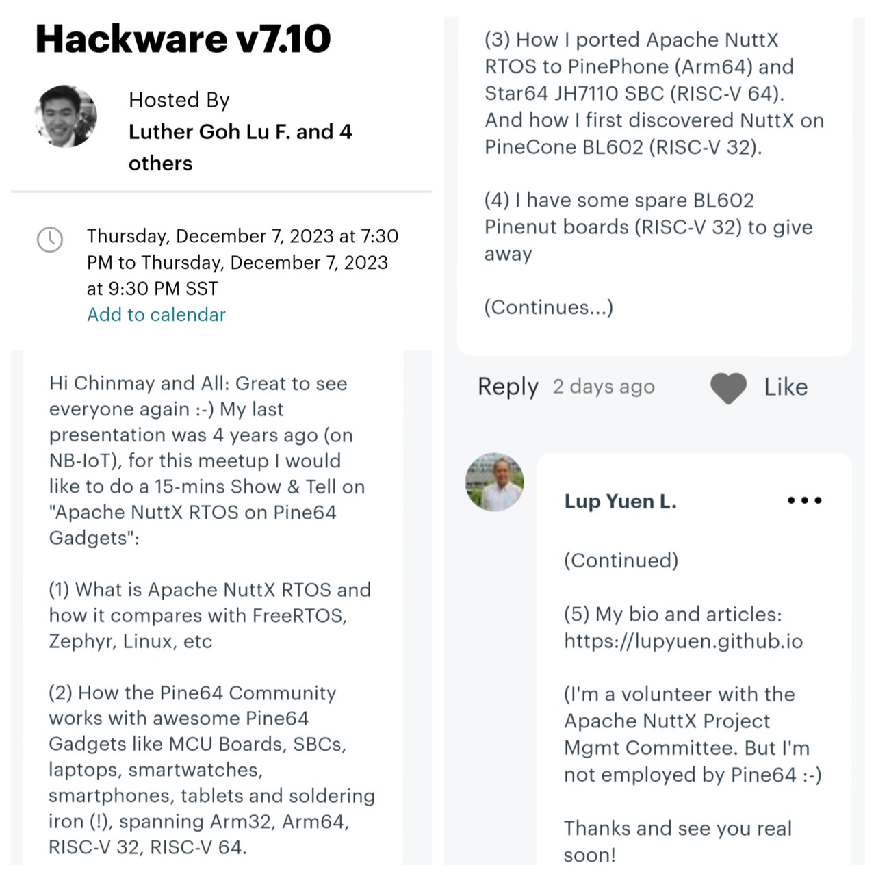The width and height of the screenshot is (876, 876).
Task: Click the "(Continued)" text in reply
Action: (621, 561)
